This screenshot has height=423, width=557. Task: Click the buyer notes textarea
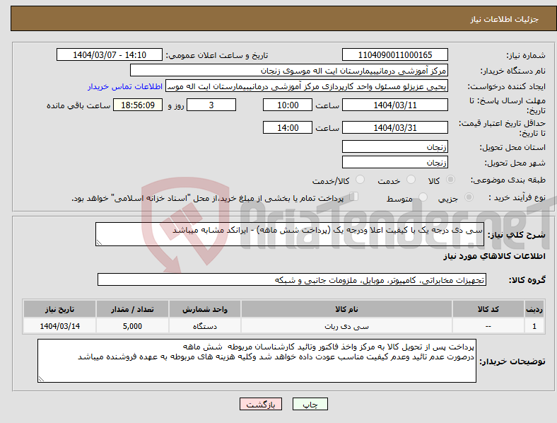point(257,361)
